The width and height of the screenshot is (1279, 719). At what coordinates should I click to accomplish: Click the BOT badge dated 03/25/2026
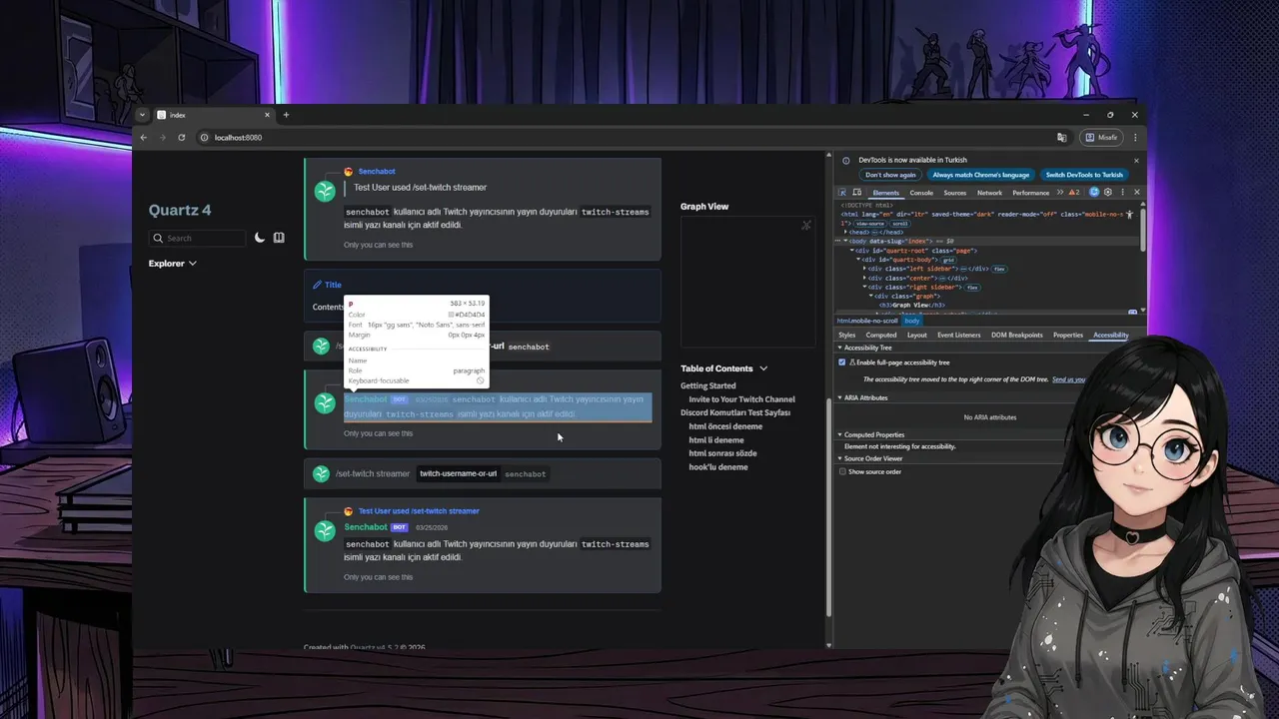pyautogui.click(x=399, y=527)
